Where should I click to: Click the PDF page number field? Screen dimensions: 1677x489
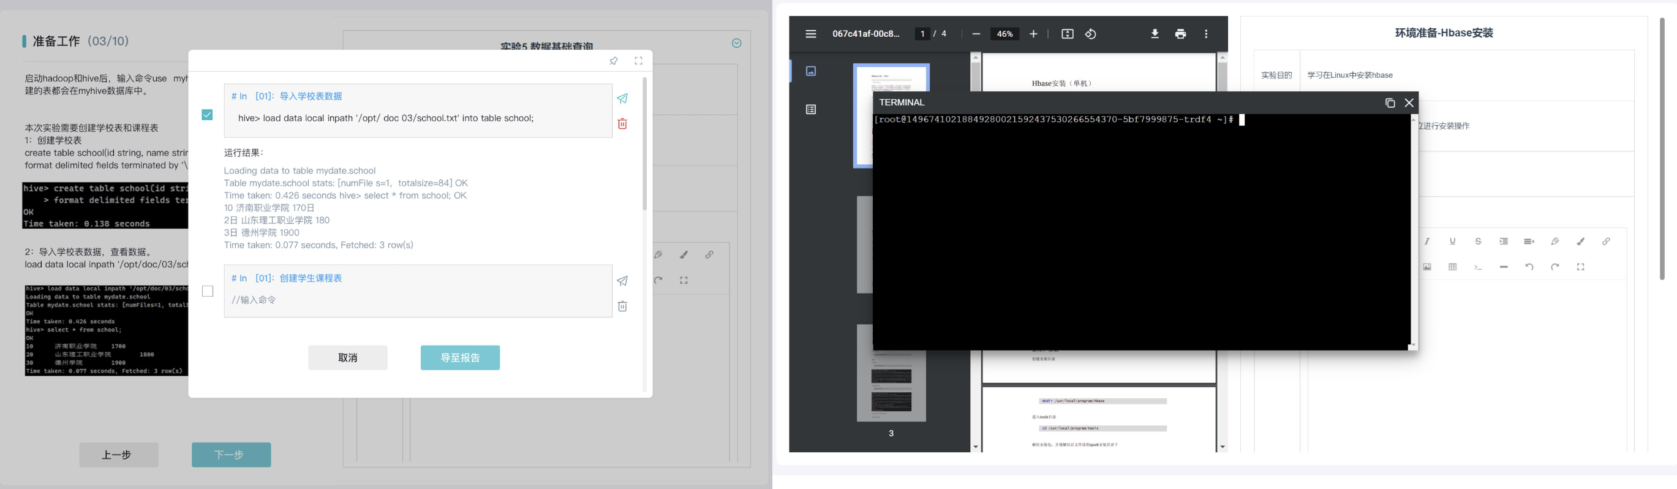pos(922,34)
